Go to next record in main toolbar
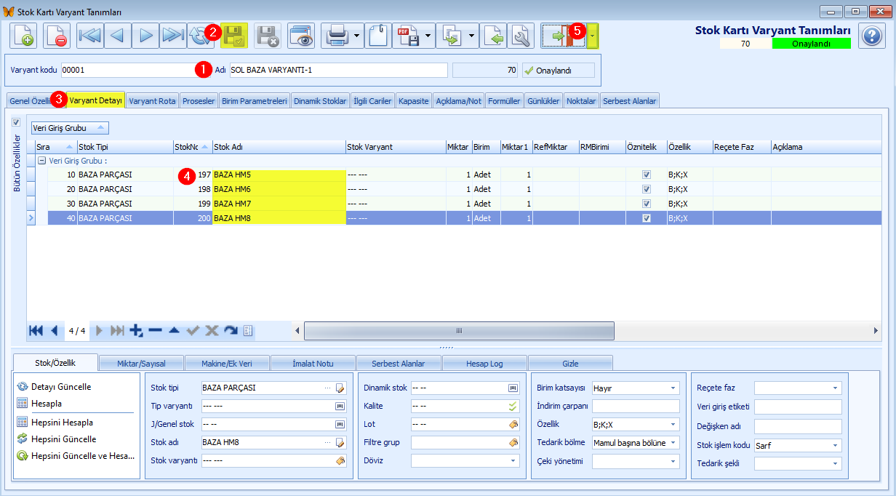 click(x=145, y=35)
